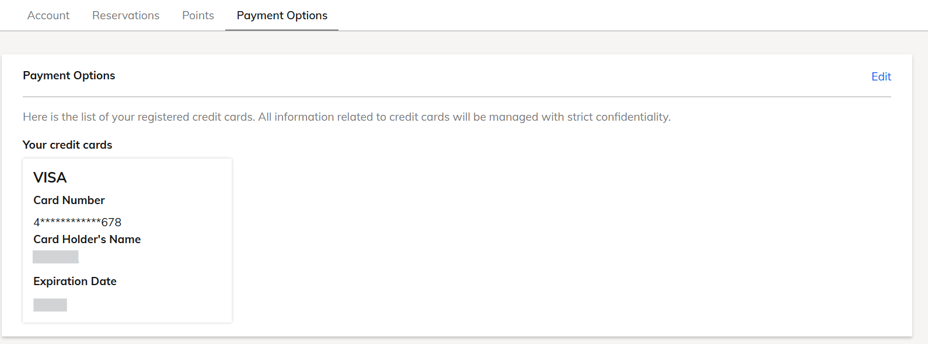928x344 pixels.
Task: Switch to the Reservations tab
Action: 125,16
